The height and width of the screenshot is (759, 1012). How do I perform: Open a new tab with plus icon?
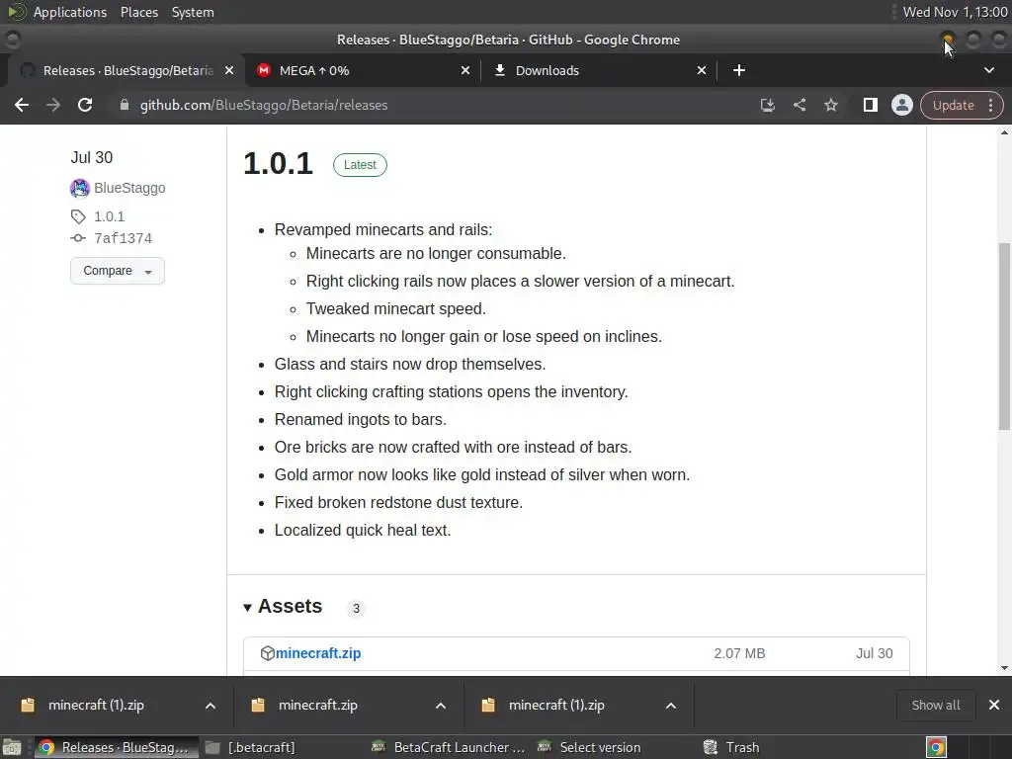click(739, 70)
